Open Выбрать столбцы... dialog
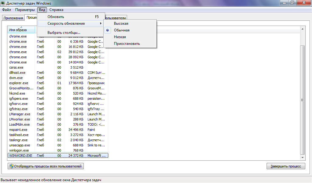Screen dimensions: 312x183 click(x=71, y=33)
